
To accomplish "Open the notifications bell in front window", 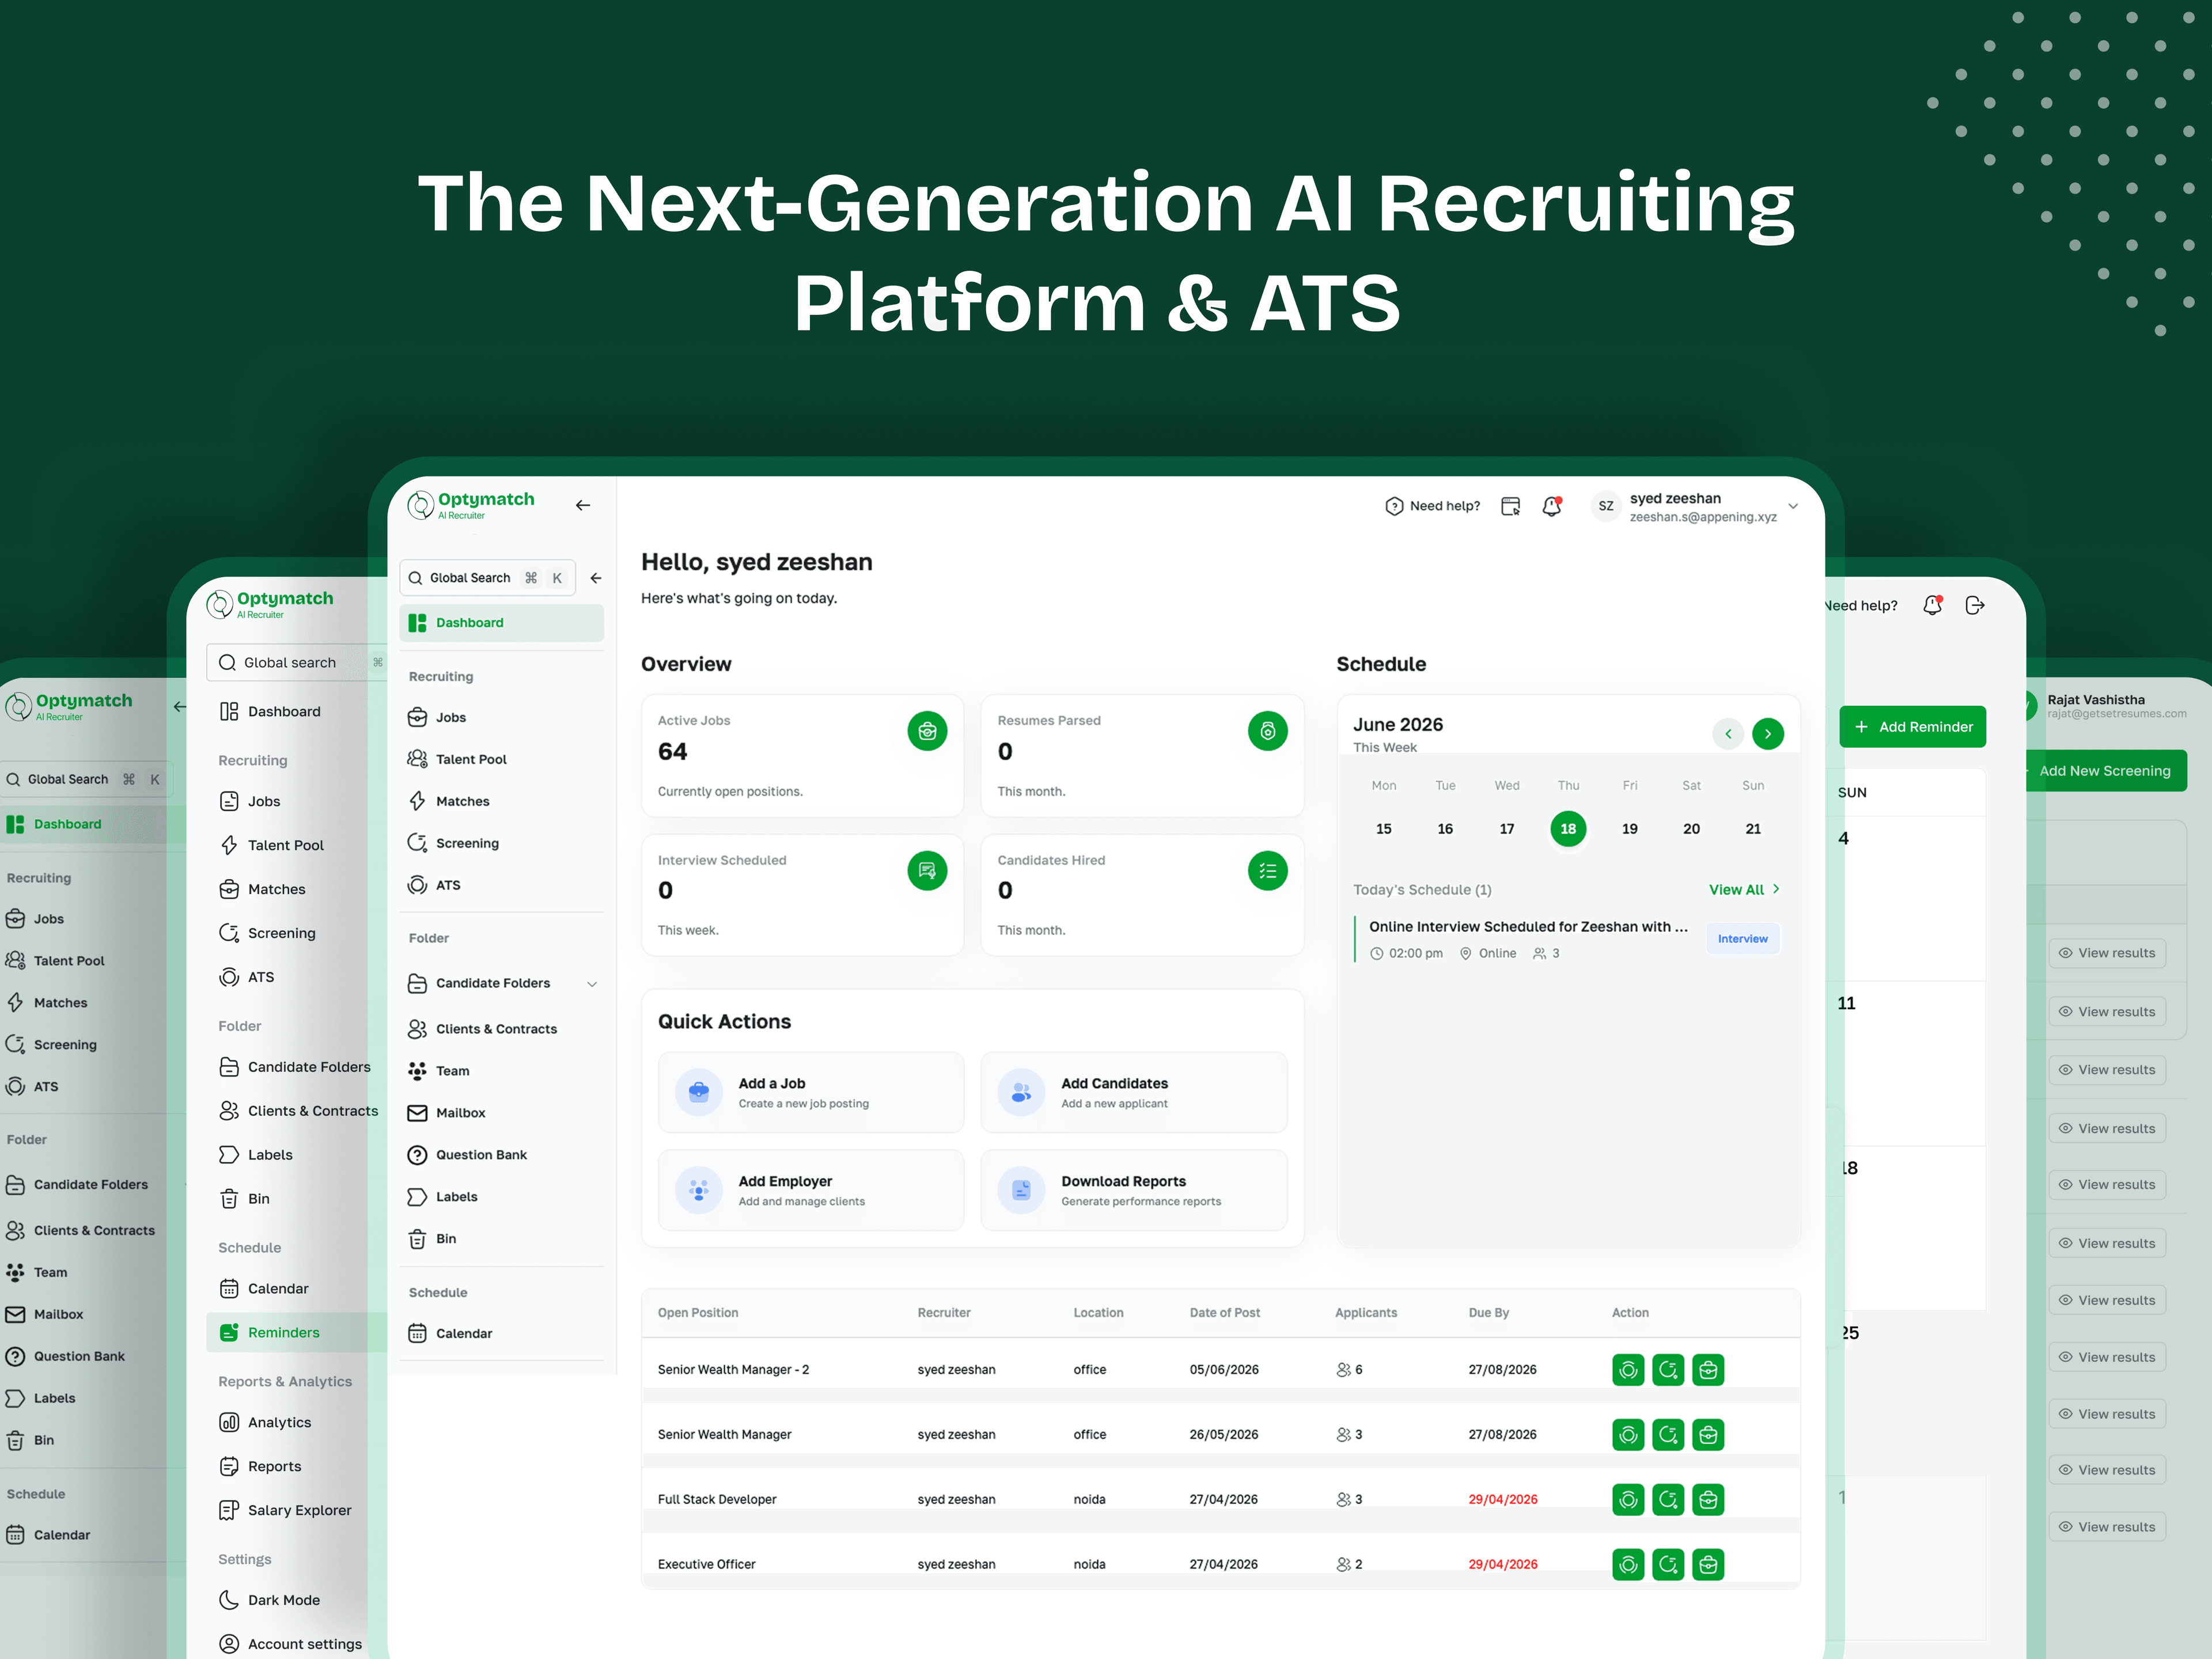I will [1552, 506].
